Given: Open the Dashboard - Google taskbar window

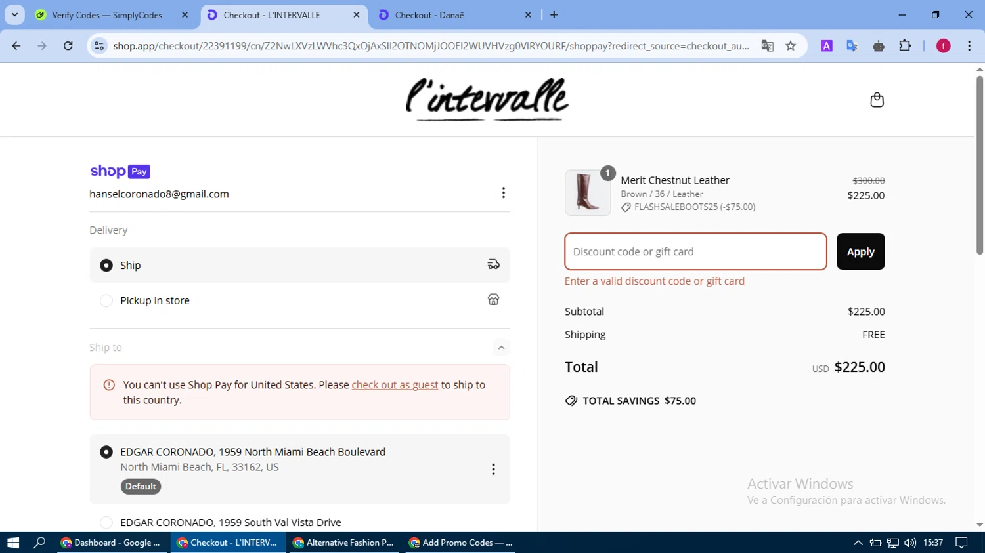Looking at the screenshot, I should [113, 543].
